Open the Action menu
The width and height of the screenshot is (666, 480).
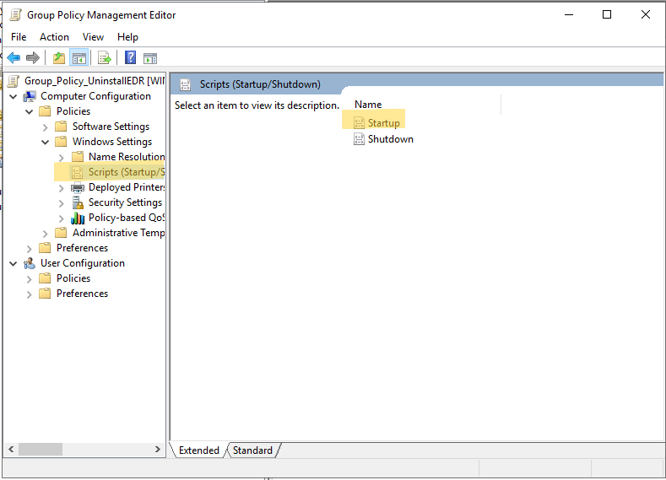pyautogui.click(x=54, y=37)
